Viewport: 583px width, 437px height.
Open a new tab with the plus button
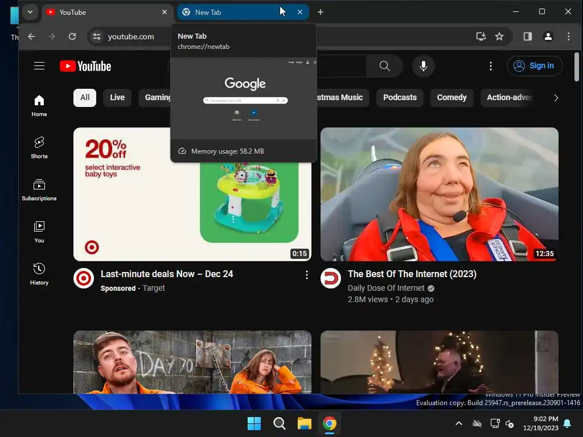click(321, 13)
